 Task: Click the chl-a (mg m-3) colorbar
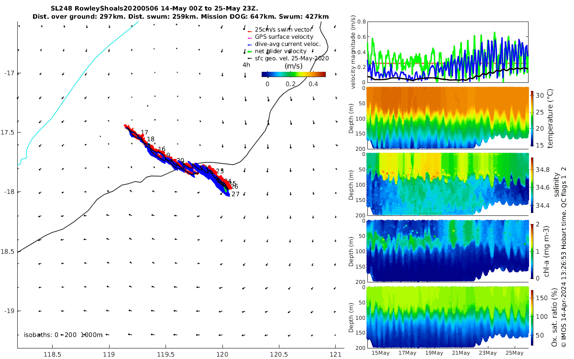[x=533, y=251]
